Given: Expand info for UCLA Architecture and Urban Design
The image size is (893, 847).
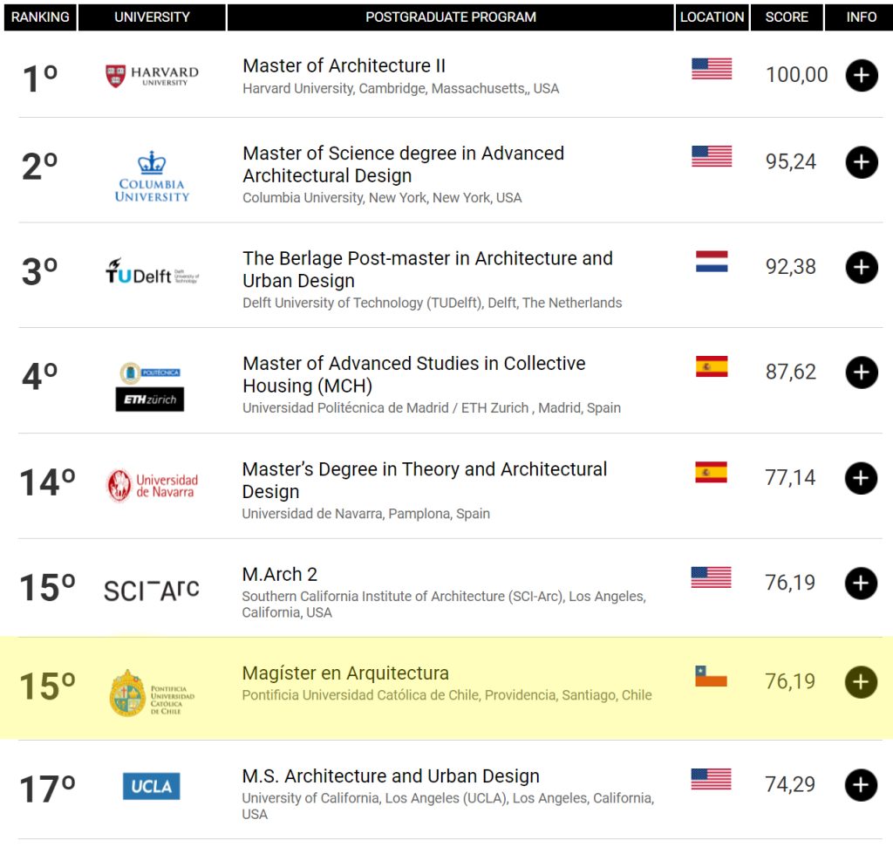Looking at the screenshot, I should [861, 785].
